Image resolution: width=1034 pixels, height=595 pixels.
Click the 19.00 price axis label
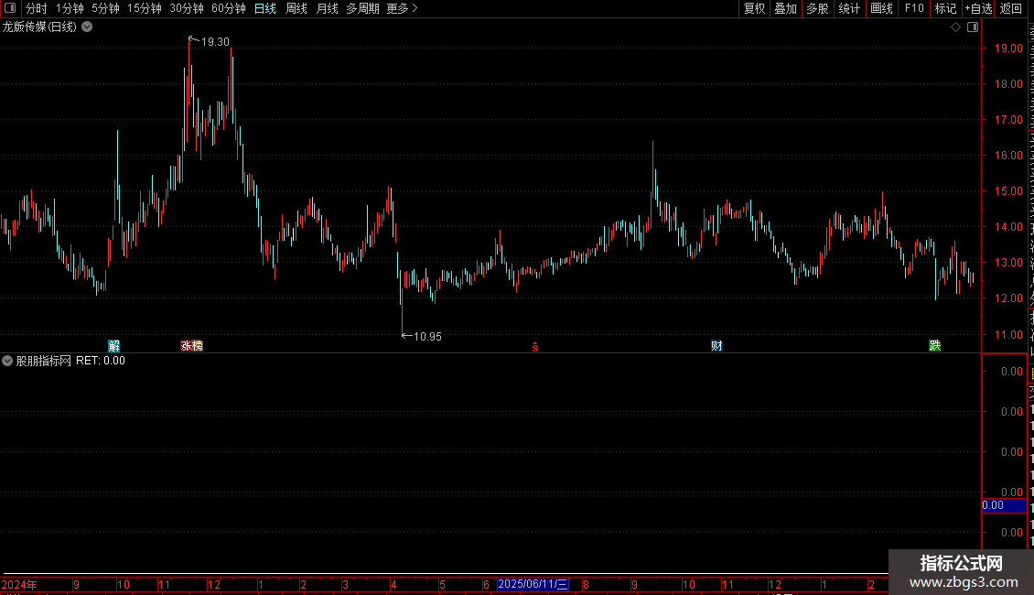tap(1008, 49)
